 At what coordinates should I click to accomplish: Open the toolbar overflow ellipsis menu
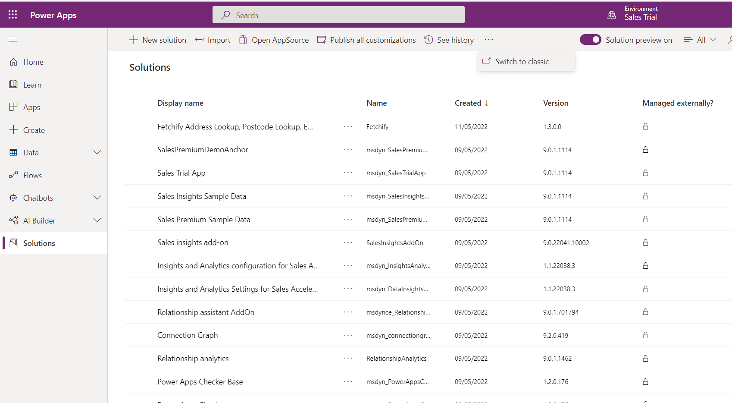pos(488,40)
